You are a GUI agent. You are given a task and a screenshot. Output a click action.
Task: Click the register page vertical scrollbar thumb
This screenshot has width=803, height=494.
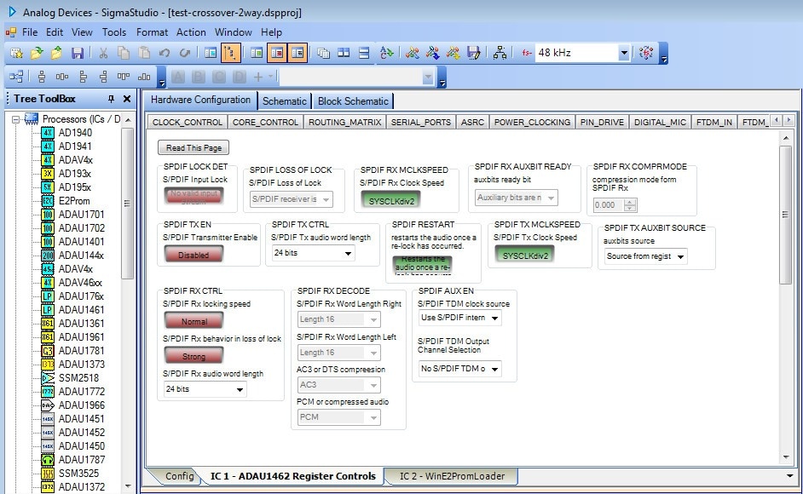785,215
